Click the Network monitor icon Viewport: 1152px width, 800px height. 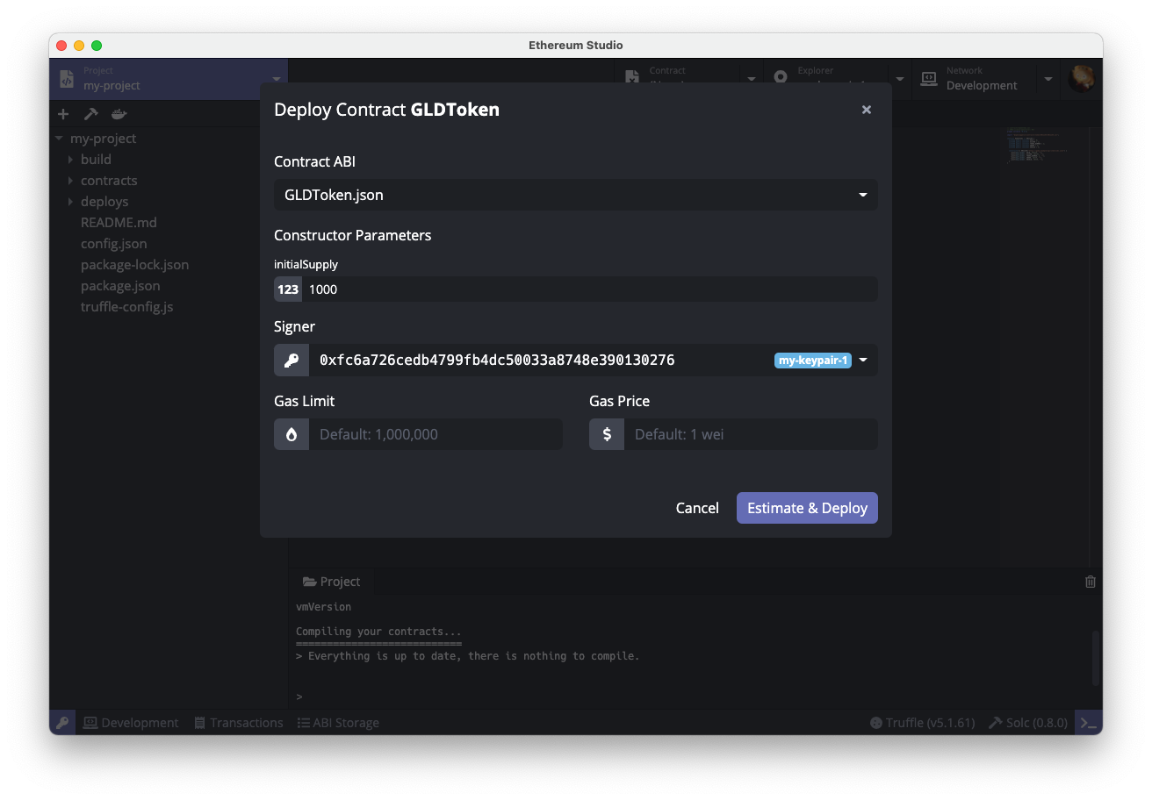click(x=928, y=79)
